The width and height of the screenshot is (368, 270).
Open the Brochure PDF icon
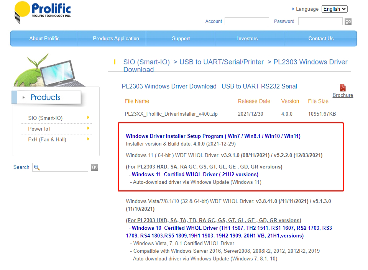click(x=342, y=88)
